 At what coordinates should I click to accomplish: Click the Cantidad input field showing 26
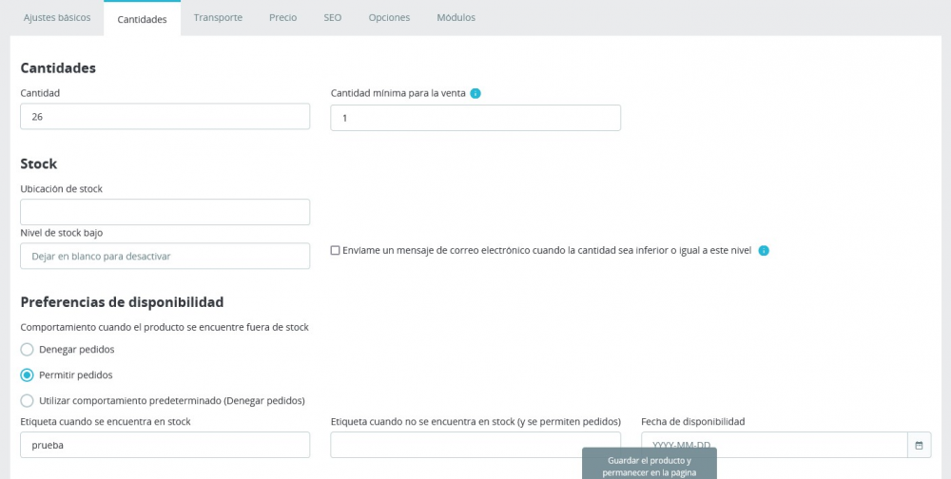(165, 116)
